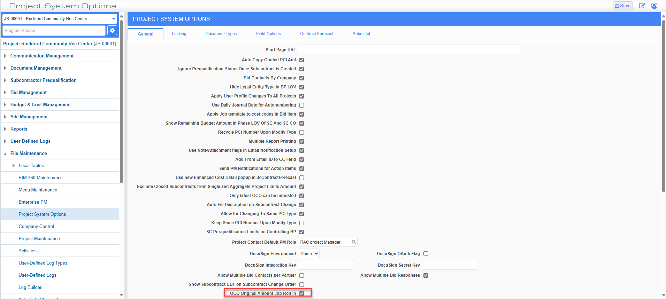Uncheck Only latest OCO can be unposted
Viewport: 666px width, 299px height.
(301, 196)
